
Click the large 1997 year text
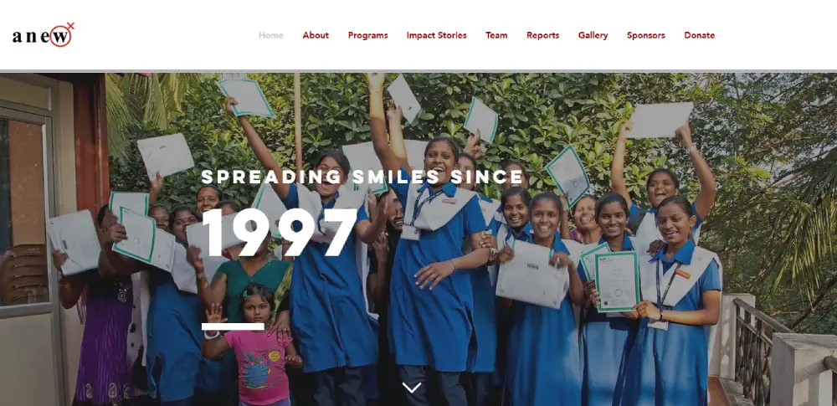[x=280, y=233]
